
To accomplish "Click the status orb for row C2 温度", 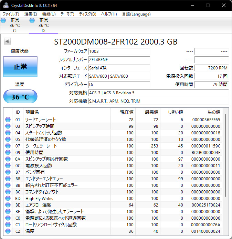I will coord(8,231).
